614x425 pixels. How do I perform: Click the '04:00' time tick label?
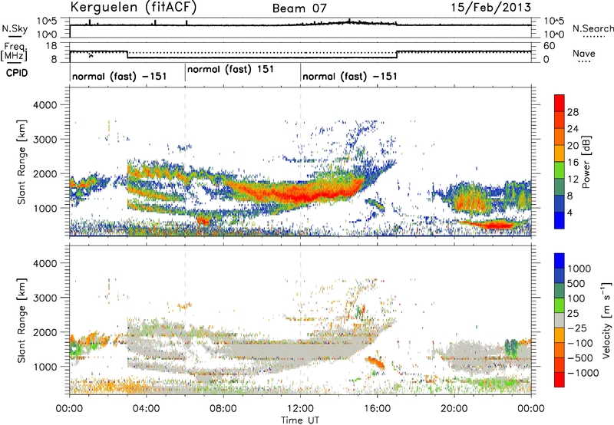click(x=146, y=409)
